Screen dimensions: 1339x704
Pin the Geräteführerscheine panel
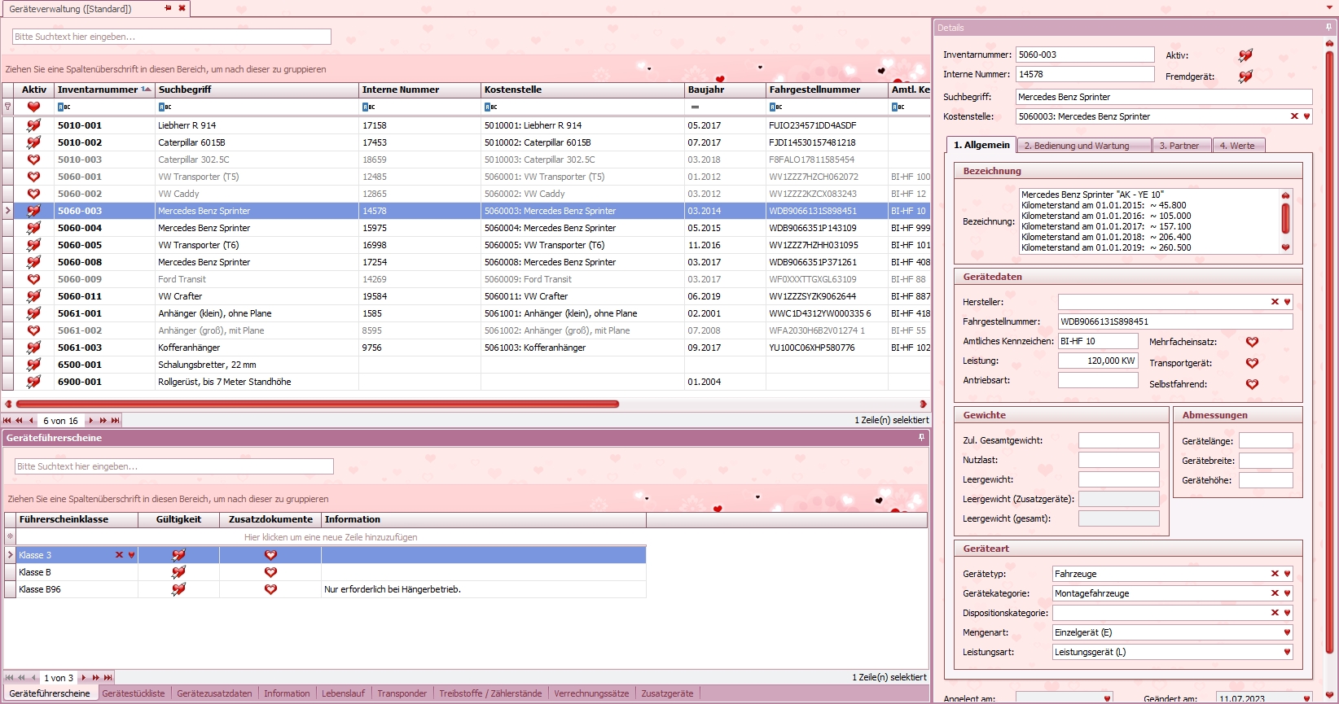pyautogui.click(x=921, y=438)
